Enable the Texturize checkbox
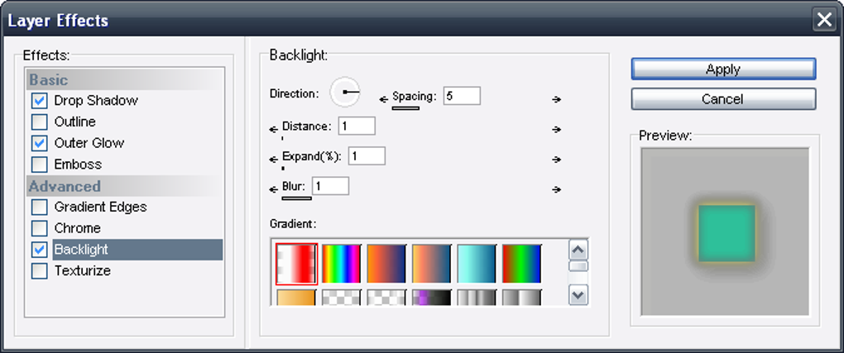The image size is (844, 353). [39, 271]
